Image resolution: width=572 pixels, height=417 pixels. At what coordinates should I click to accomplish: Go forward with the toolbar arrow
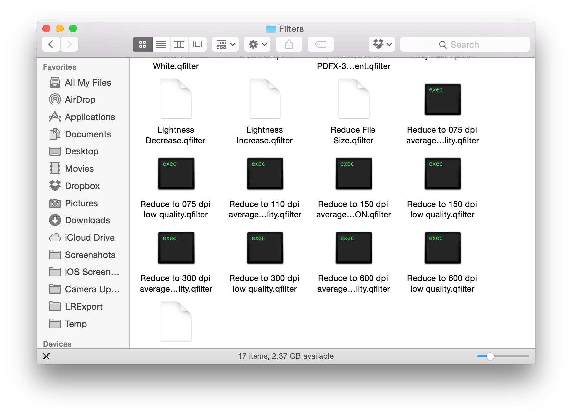coord(69,44)
